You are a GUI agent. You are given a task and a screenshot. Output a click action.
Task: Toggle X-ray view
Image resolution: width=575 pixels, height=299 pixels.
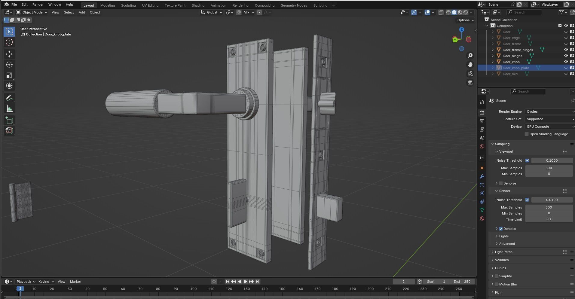(441, 12)
